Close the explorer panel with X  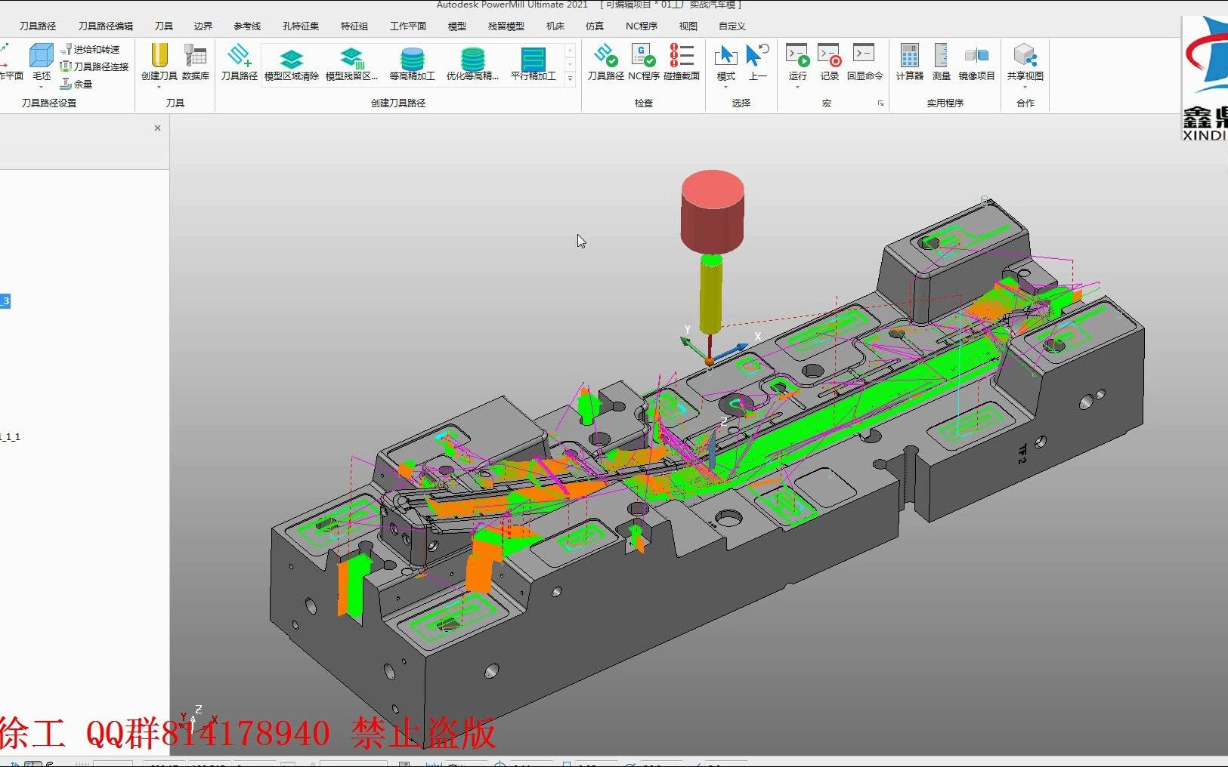pyautogui.click(x=157, y=128)
